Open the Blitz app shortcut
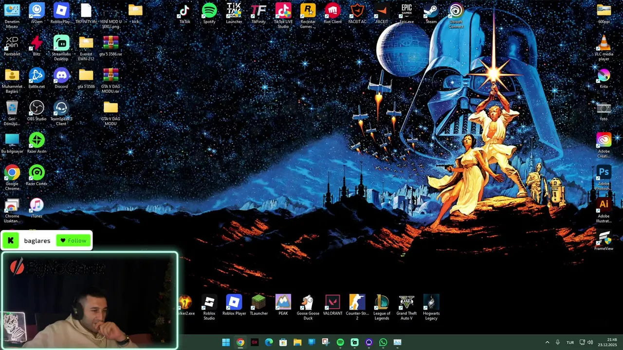The image size is (623, 350). point(37,46)
